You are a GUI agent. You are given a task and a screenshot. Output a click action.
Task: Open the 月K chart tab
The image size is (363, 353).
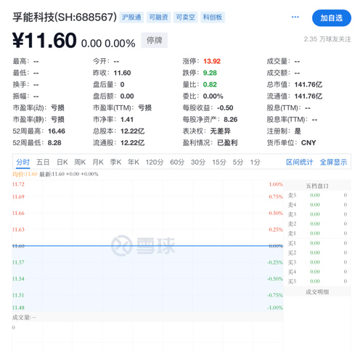coord(98,162)
